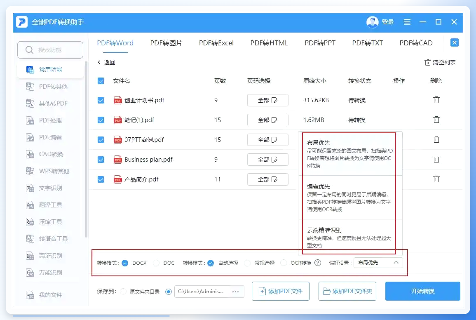Open the hamburger menu icon
This screenshot has height=320, width=476.
coord(407,22)
